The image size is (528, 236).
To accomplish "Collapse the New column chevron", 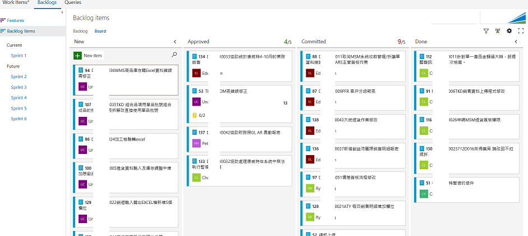I will [x=175, y=42].
